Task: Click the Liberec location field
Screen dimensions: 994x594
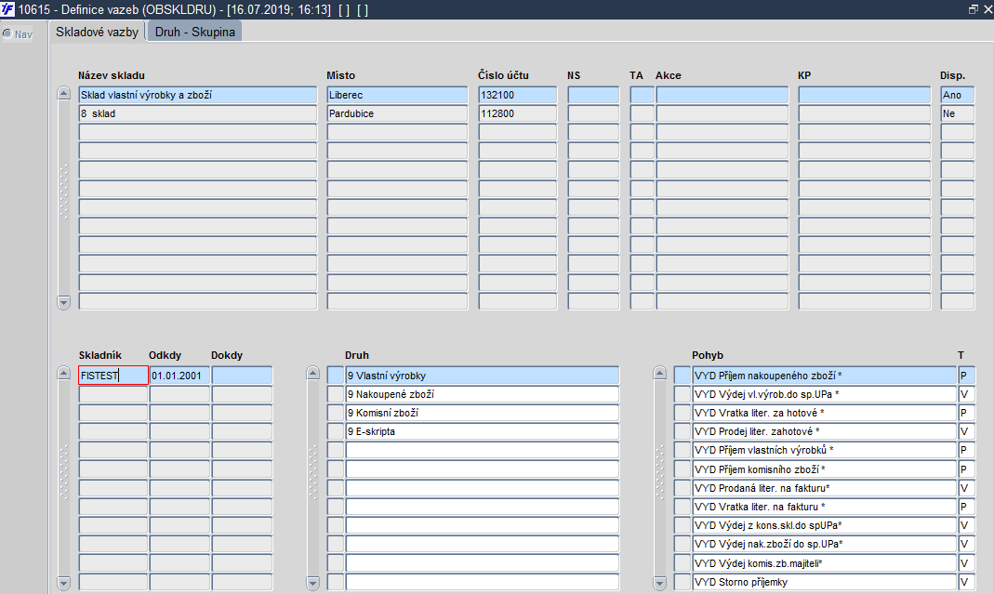Action: pos(397,95)
